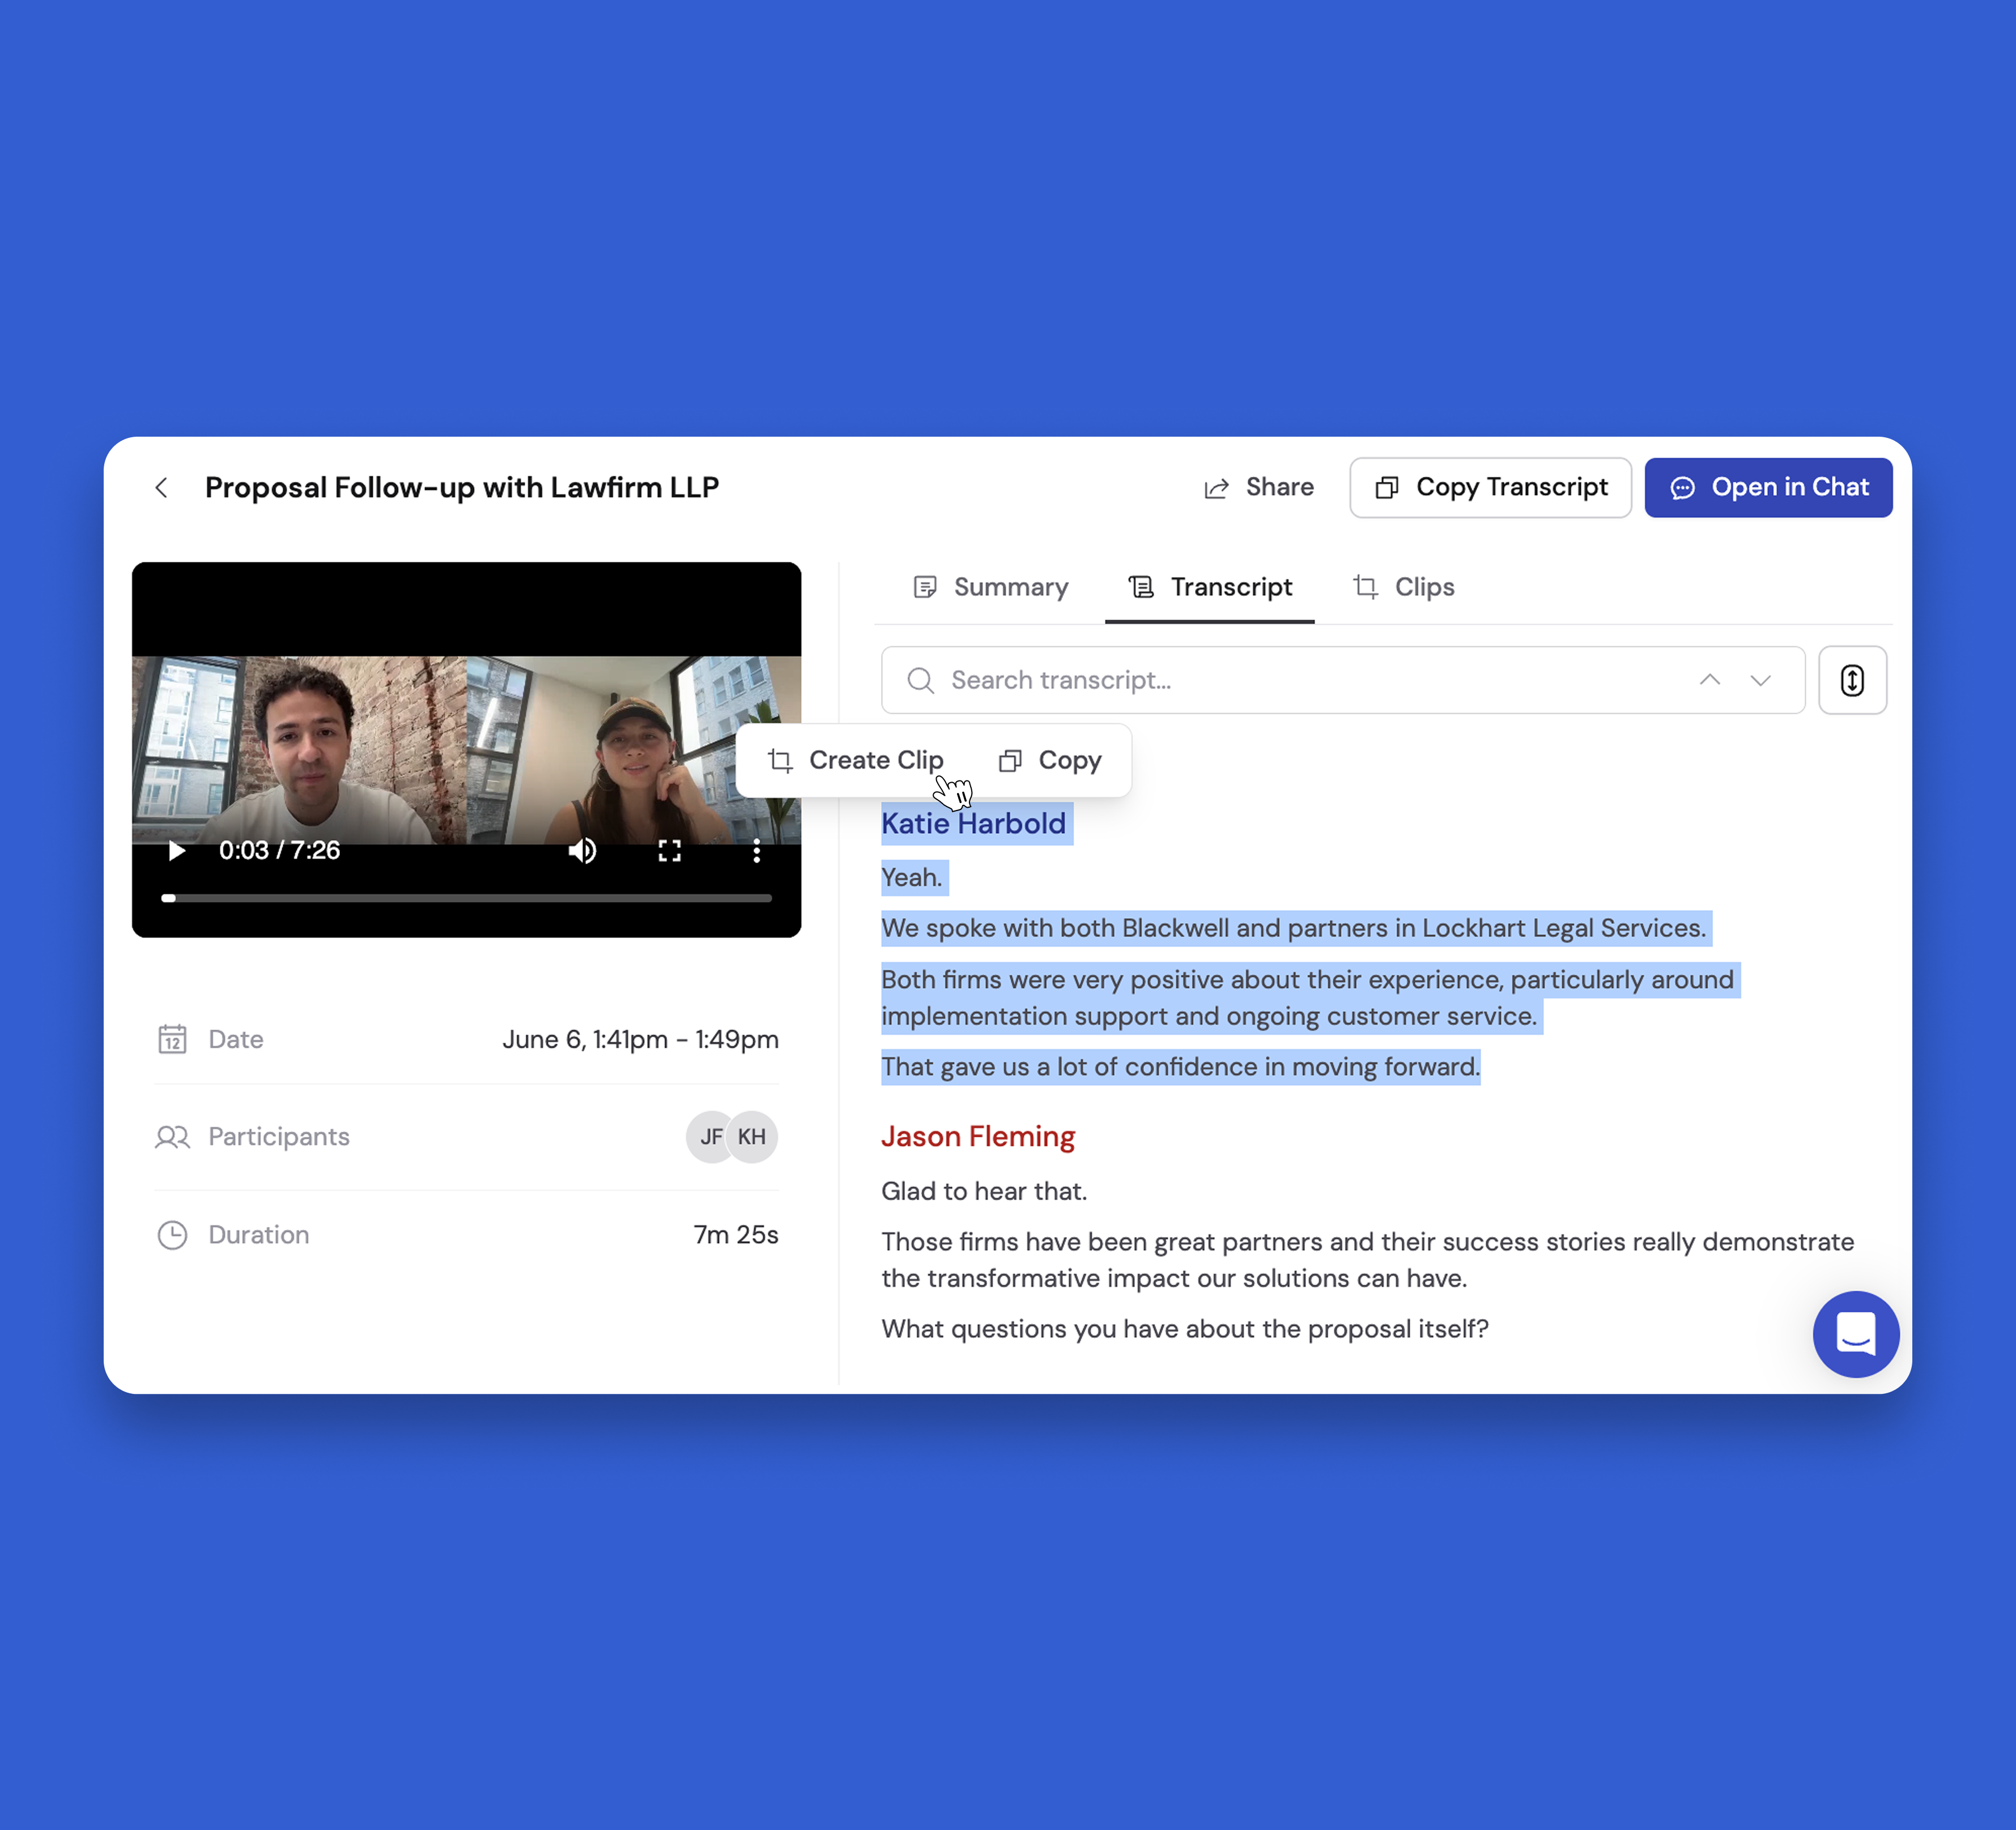Enter fullscreen video mode
Image resolution: width=2016 pixels, height=1830 pixels.
pyautogui.click(x=669, y=851)
